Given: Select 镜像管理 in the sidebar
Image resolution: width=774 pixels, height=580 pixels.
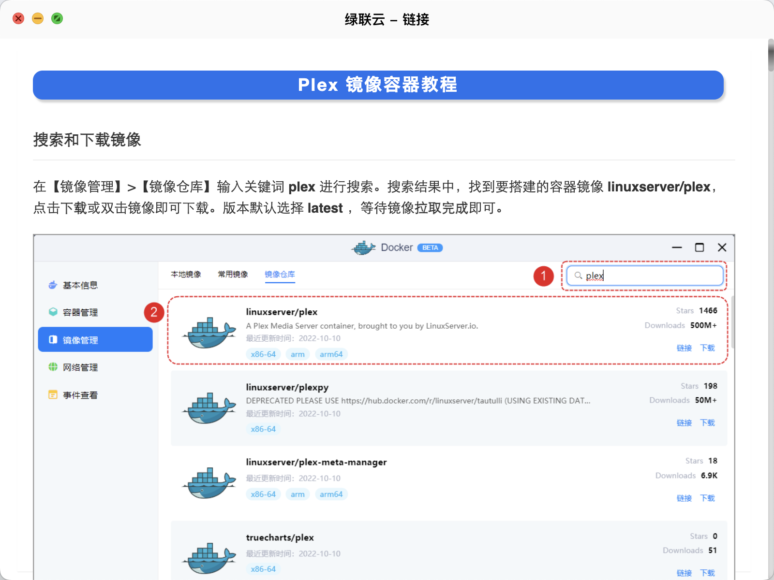Looking at the screenshot, I should (x=95, y=339).
